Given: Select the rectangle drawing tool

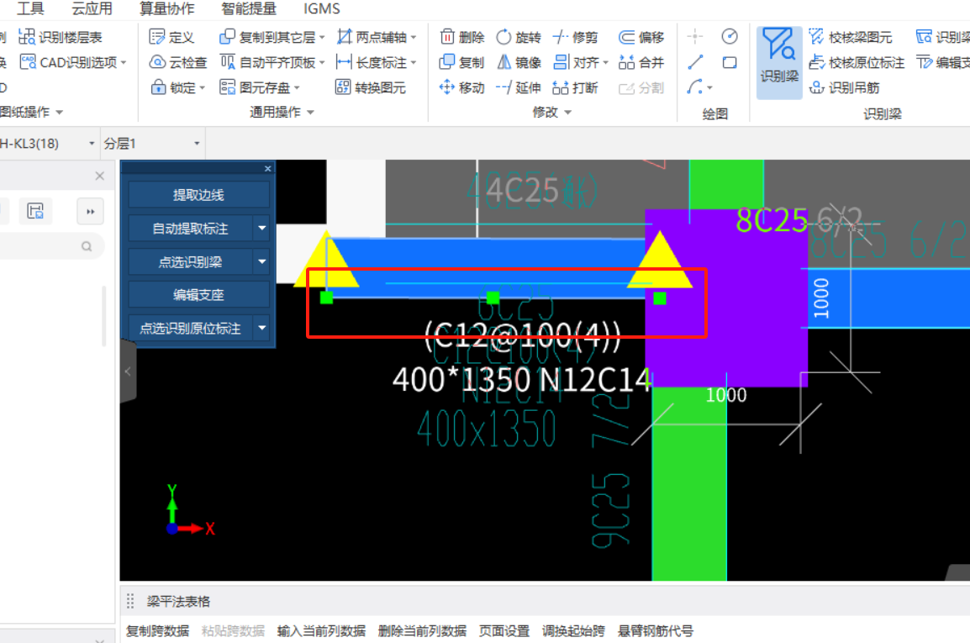Looking at the screenshot, I should (x=730, y=62).
